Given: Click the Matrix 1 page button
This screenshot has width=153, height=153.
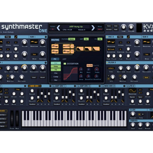Looking at the screenshot, I should tap(3, 115).
